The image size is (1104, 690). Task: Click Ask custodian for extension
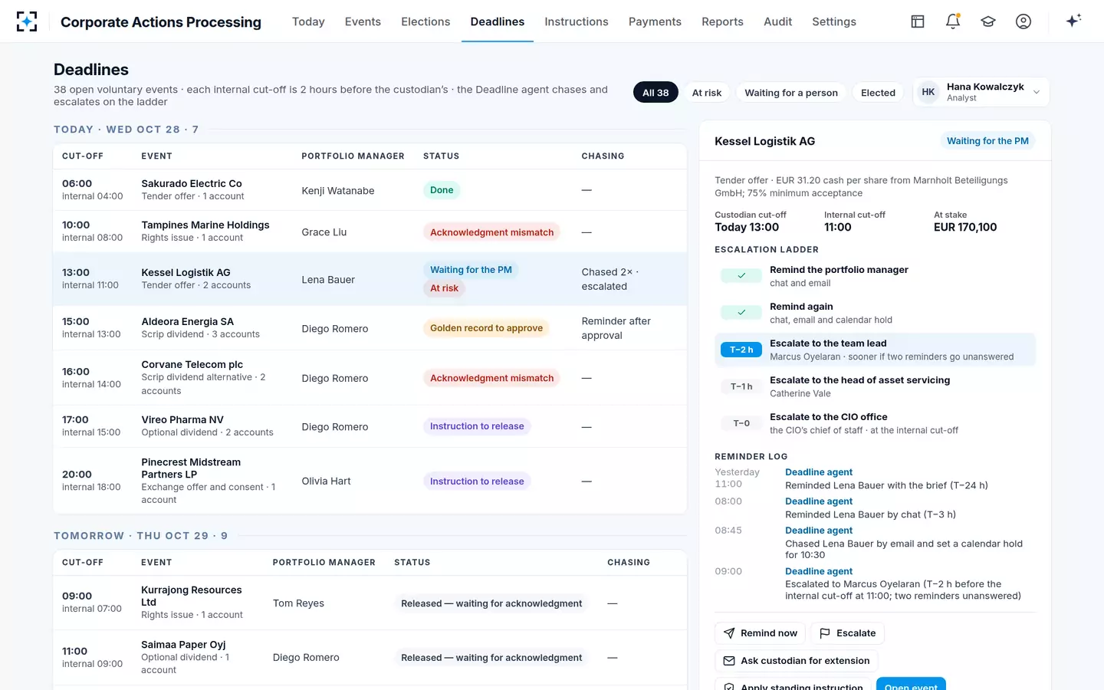[797, 661]
